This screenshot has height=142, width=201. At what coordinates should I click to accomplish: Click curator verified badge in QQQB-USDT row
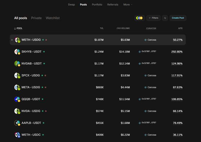pos(140,99)
